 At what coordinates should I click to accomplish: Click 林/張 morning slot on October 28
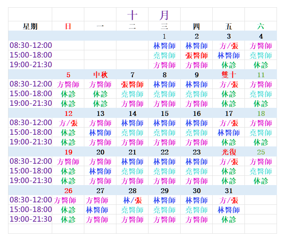point(132,200)
